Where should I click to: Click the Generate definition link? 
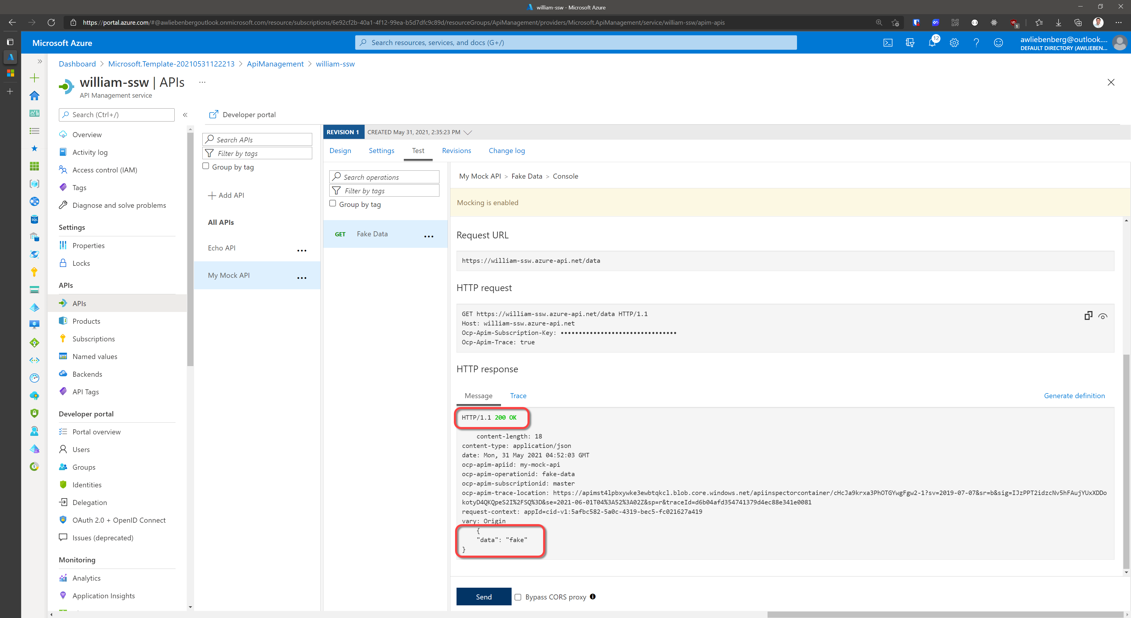point(1074,396)
